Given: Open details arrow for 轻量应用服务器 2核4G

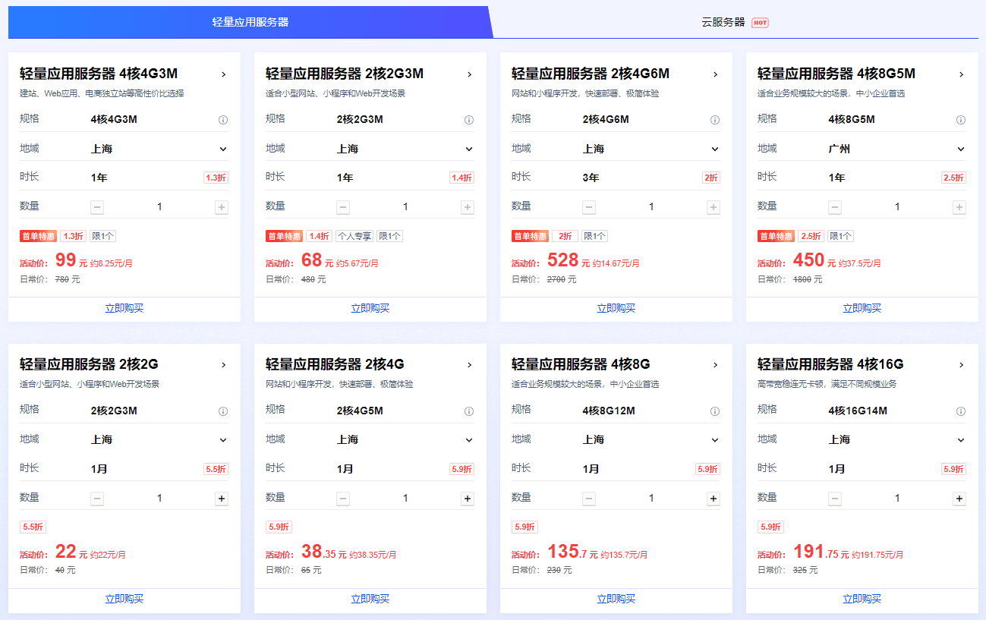Looking at the screenshot, I should pyautogui.click(x=469, y=365).
